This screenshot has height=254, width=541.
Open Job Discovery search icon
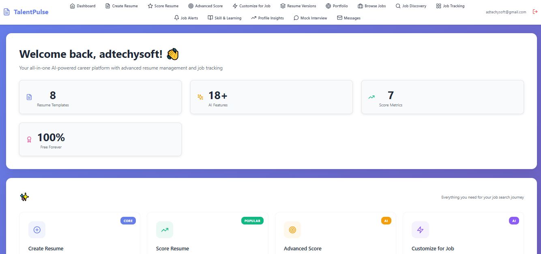(x=399, y=6)
